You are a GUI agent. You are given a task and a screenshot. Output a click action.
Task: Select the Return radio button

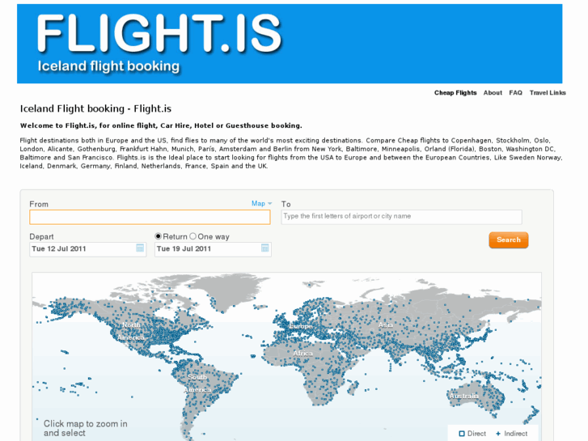tap(159, 236)
